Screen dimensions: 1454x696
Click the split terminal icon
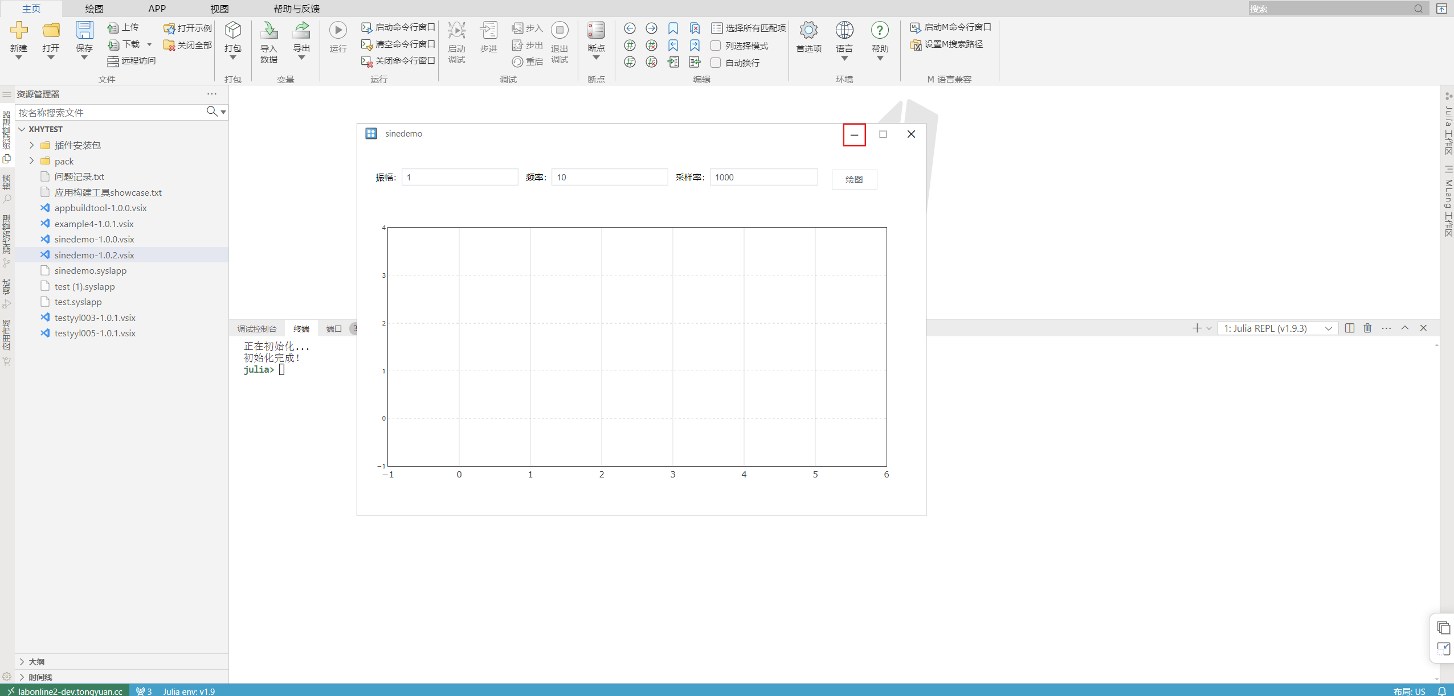click(1349, 328)
